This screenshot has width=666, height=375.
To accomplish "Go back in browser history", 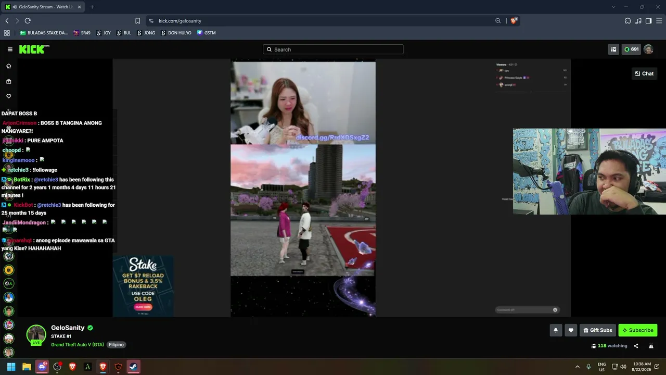I will (7, 21).
